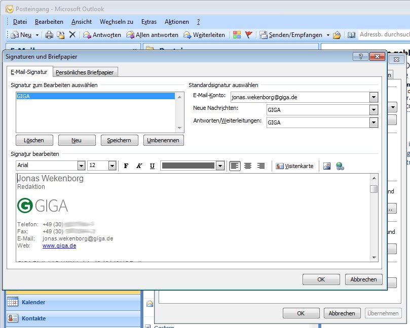Open the E-Mail-Konto dropdown

[x=374, y=97]
